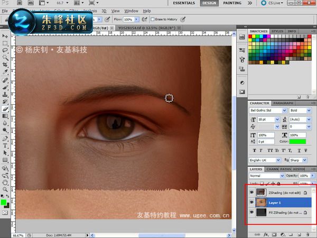Select the Rectangular Marquee tool
Screen dimensions: 317x238
click(5, 43)
